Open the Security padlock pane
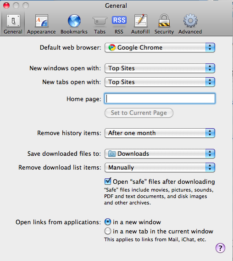This screenshot has height=261, width=233. (164, 24)
